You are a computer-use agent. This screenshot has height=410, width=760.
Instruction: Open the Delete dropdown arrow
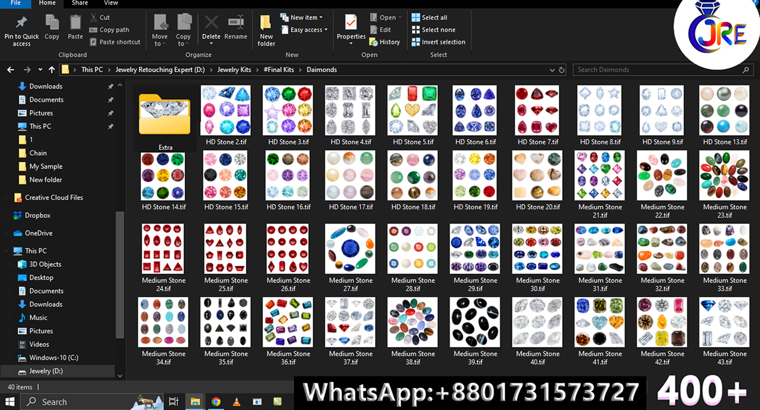click(x=211, y=44)
